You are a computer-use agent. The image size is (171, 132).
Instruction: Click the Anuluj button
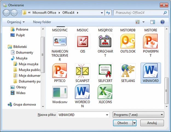pos(152,123)
